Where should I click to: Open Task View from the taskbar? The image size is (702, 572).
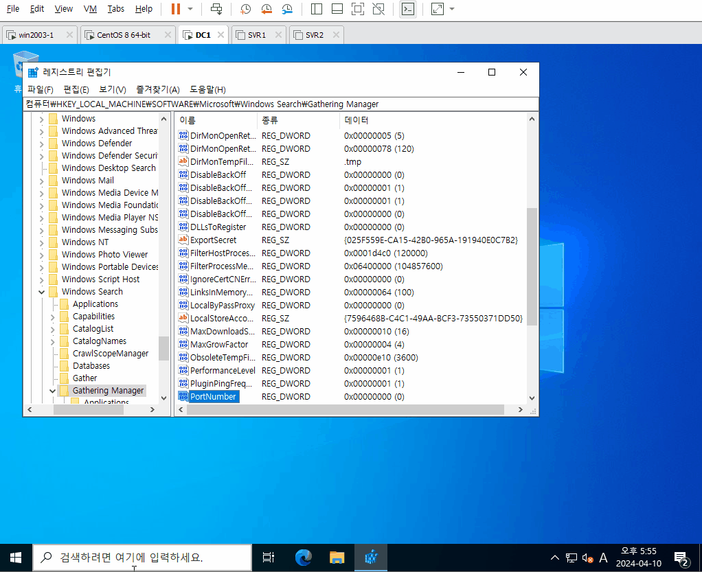[x=269, y=558]
